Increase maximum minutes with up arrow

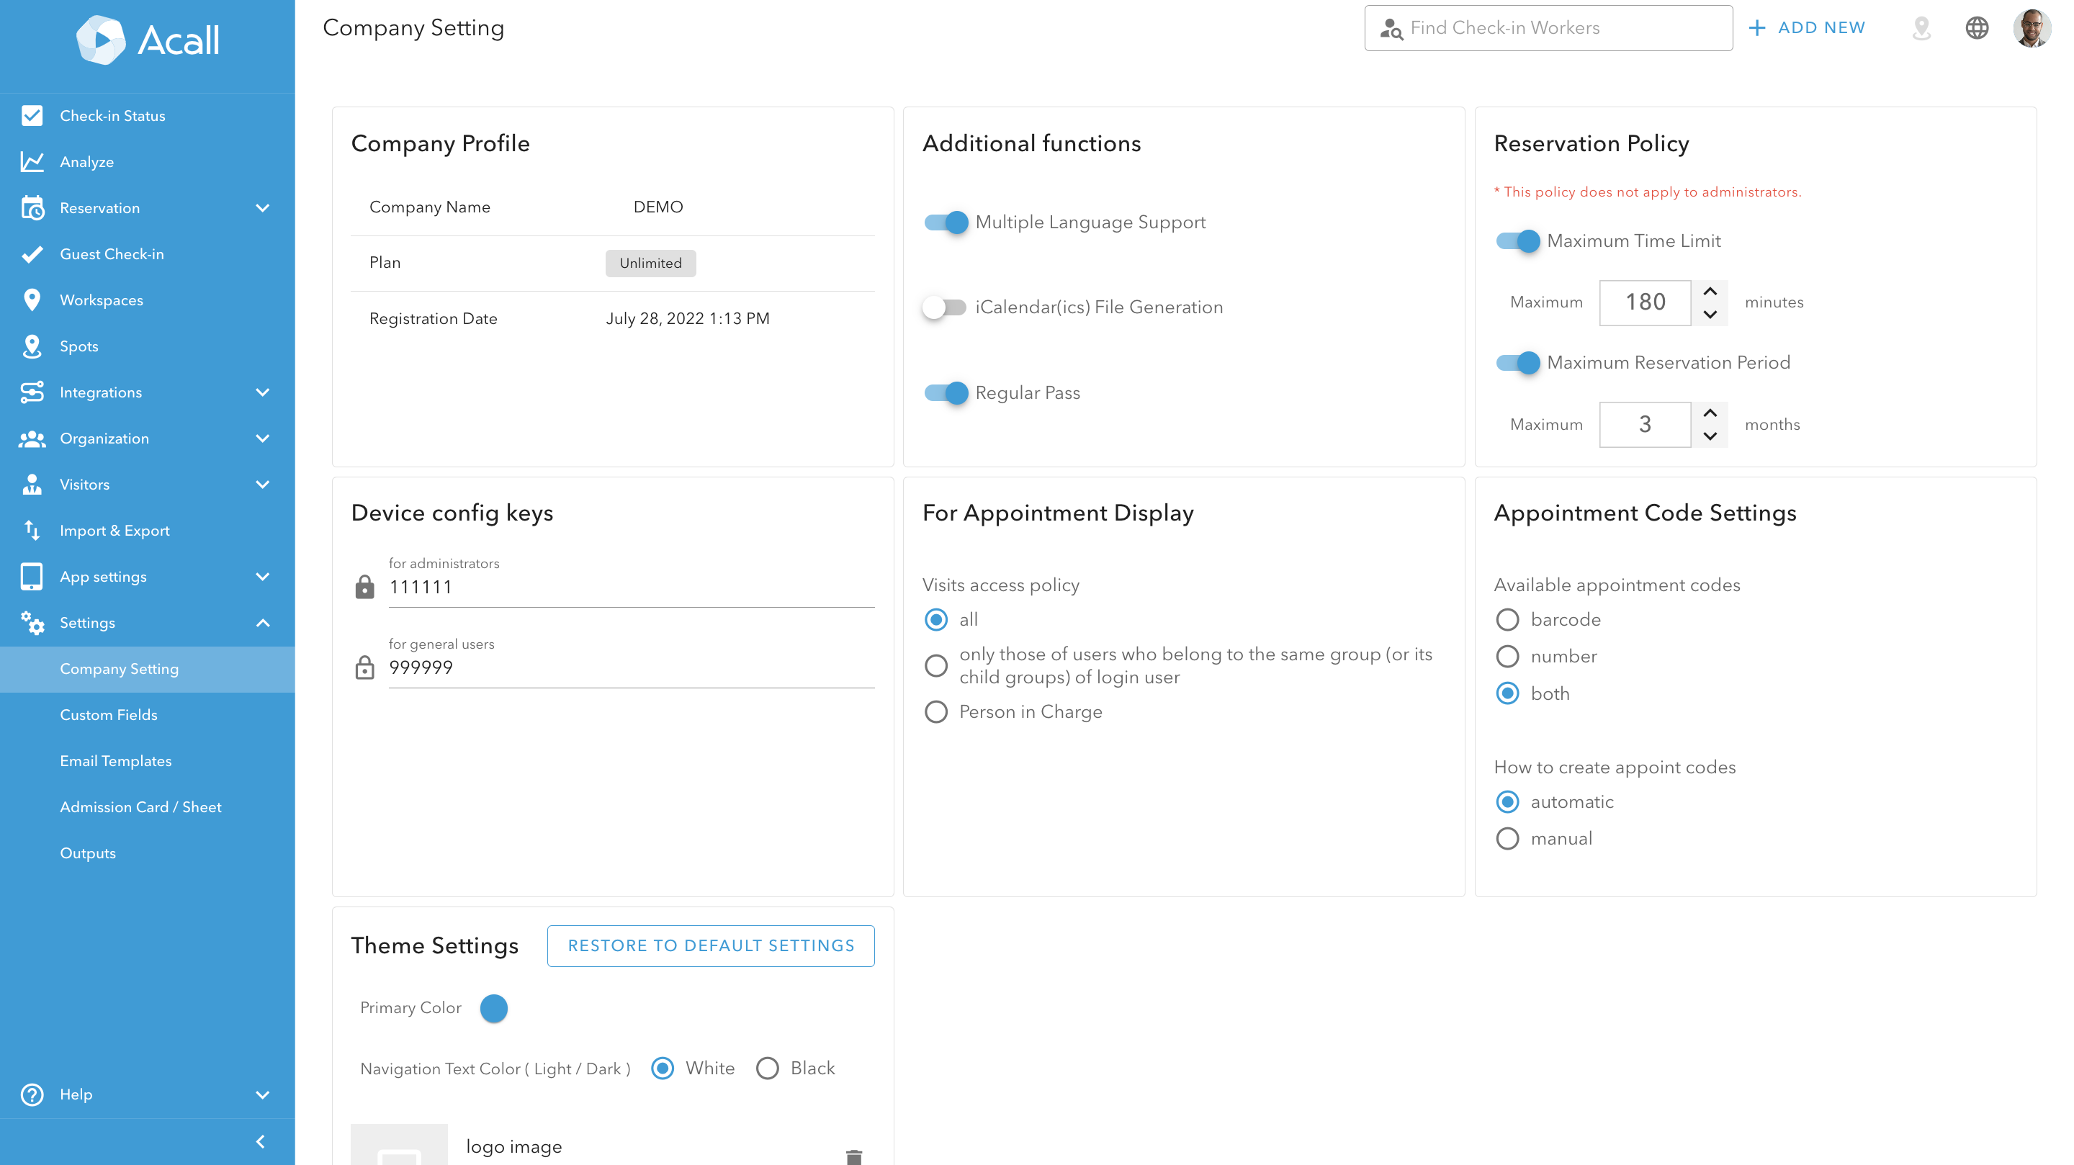tap(1710, 291)
